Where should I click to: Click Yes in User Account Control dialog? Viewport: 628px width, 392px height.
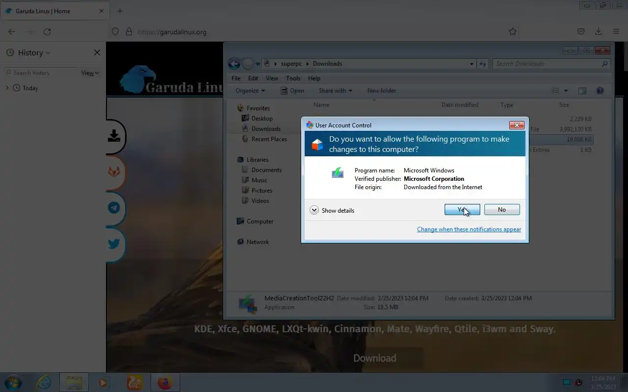pyautogui.click(x=462, y=210)
